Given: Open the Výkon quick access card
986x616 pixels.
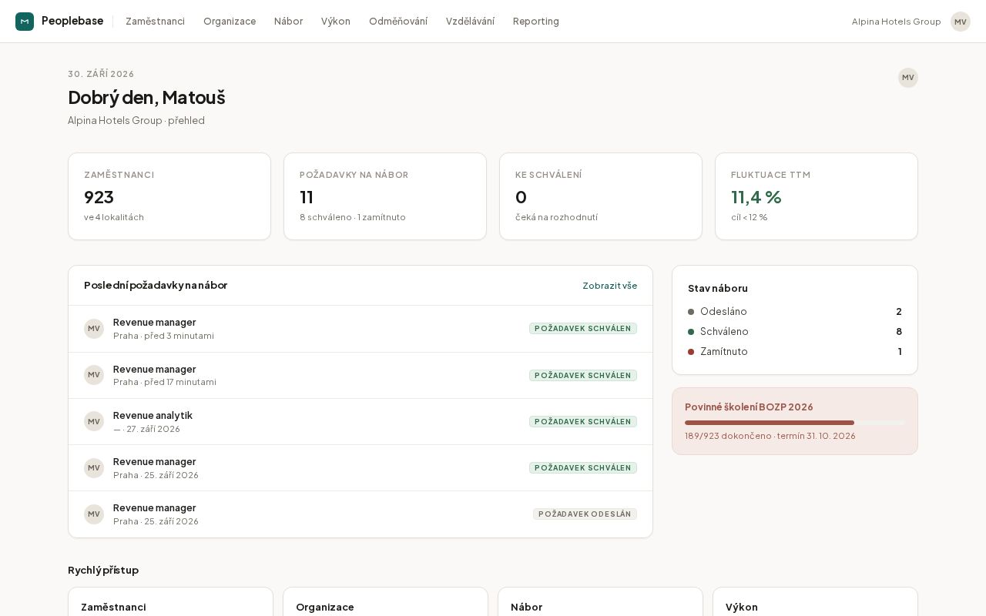Looking at the screenshot, I should tap(815, 602).
